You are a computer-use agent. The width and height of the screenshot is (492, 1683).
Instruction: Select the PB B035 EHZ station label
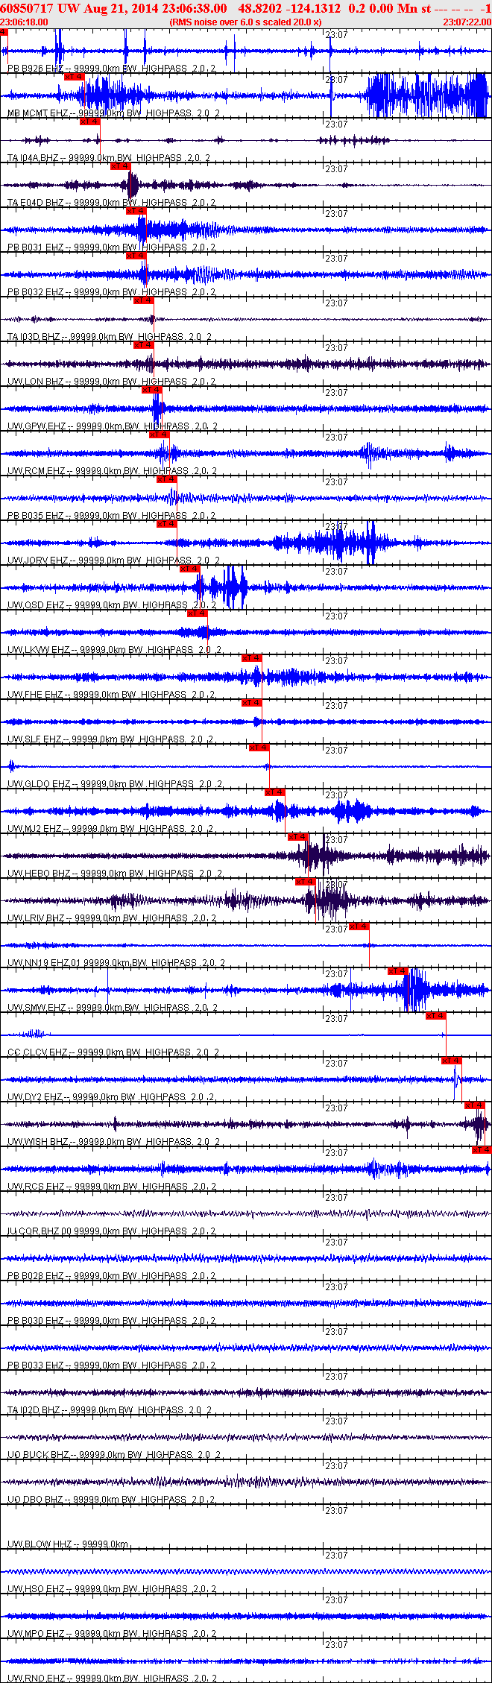112,516
